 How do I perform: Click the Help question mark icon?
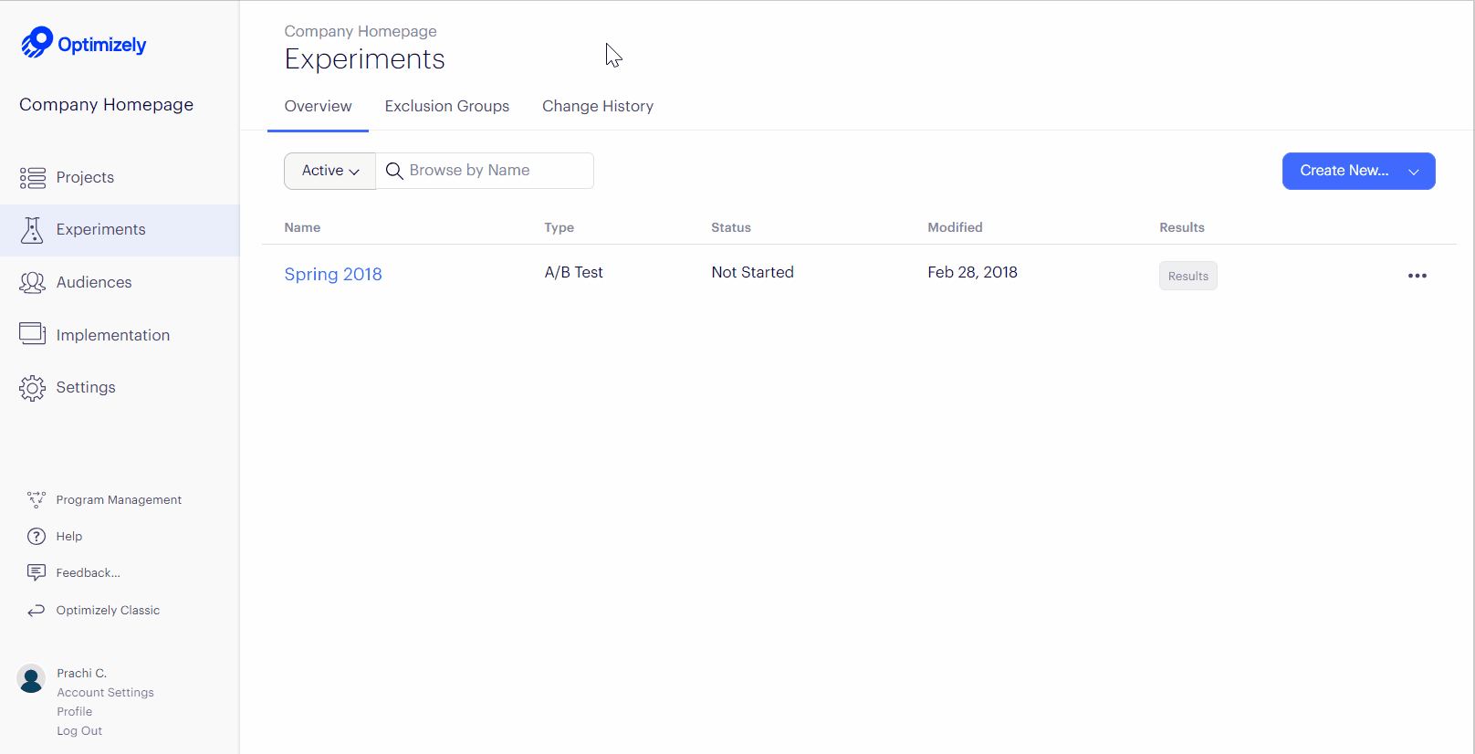coord(37,537)
